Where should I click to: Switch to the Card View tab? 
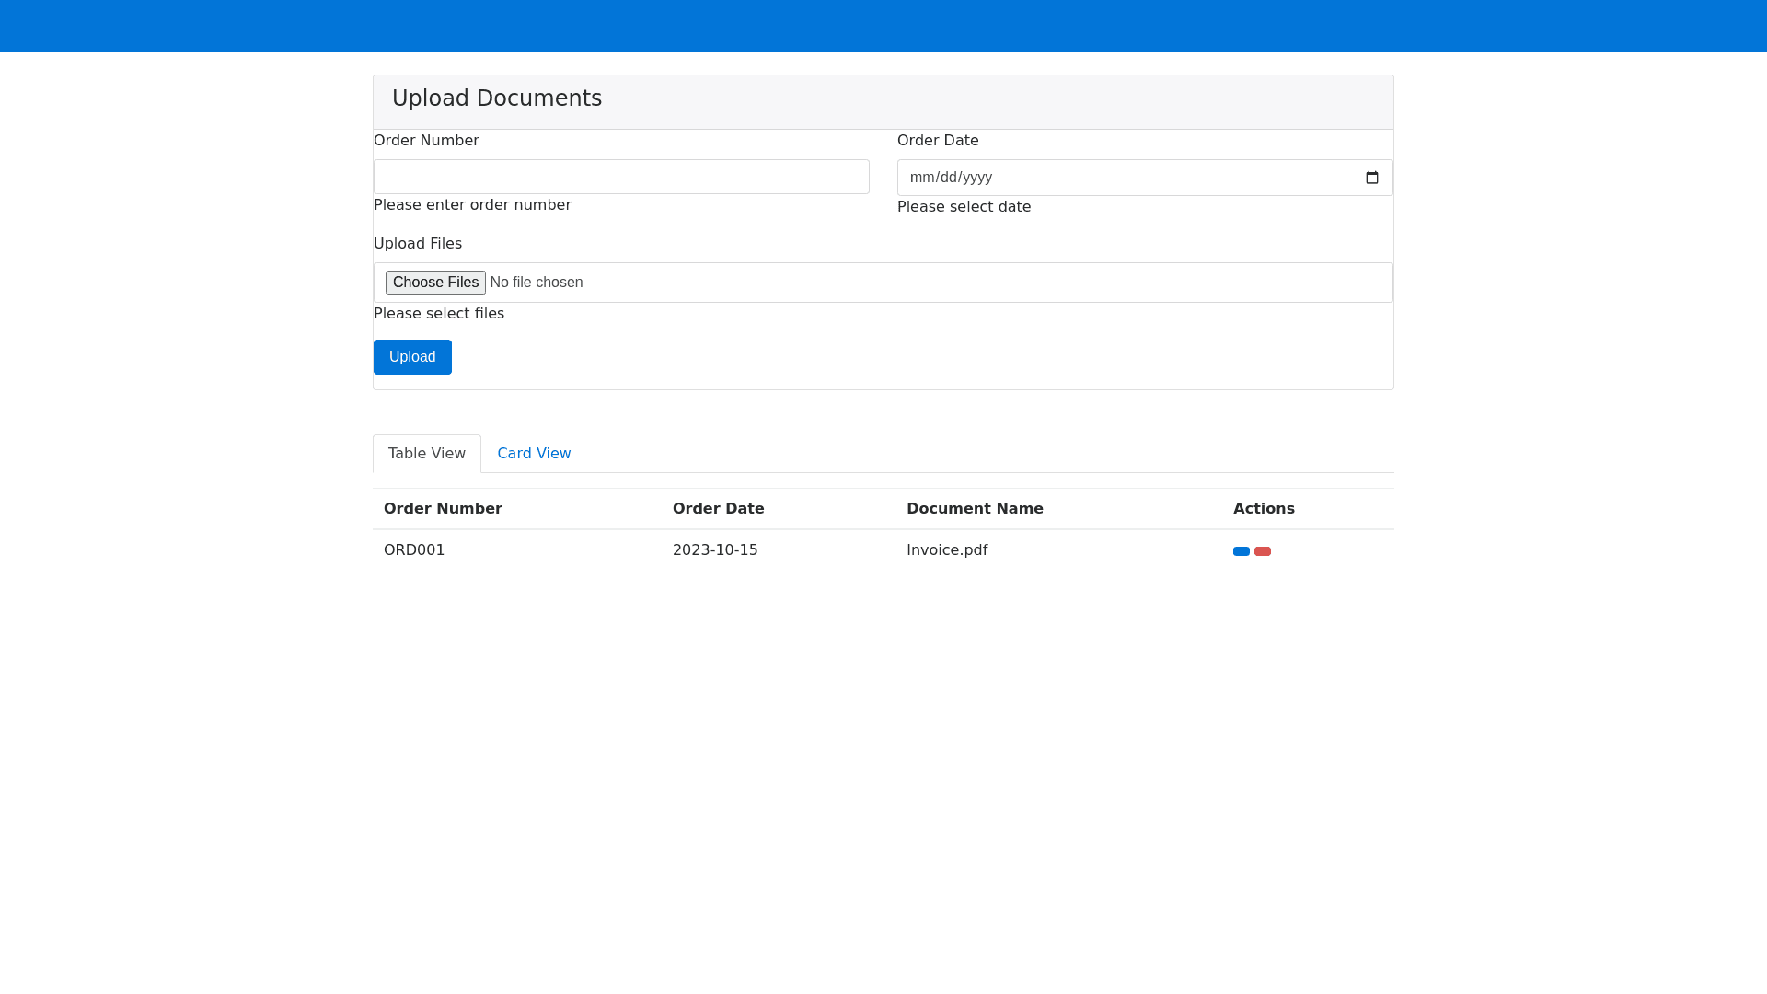534,454
